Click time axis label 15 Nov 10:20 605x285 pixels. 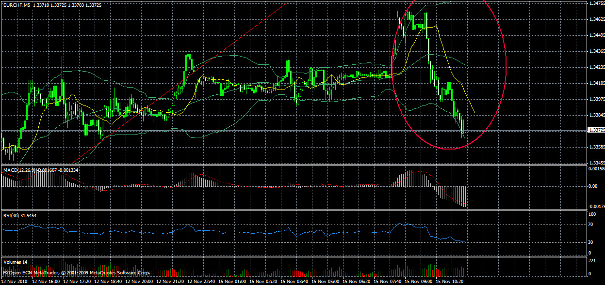click(450, 281)
